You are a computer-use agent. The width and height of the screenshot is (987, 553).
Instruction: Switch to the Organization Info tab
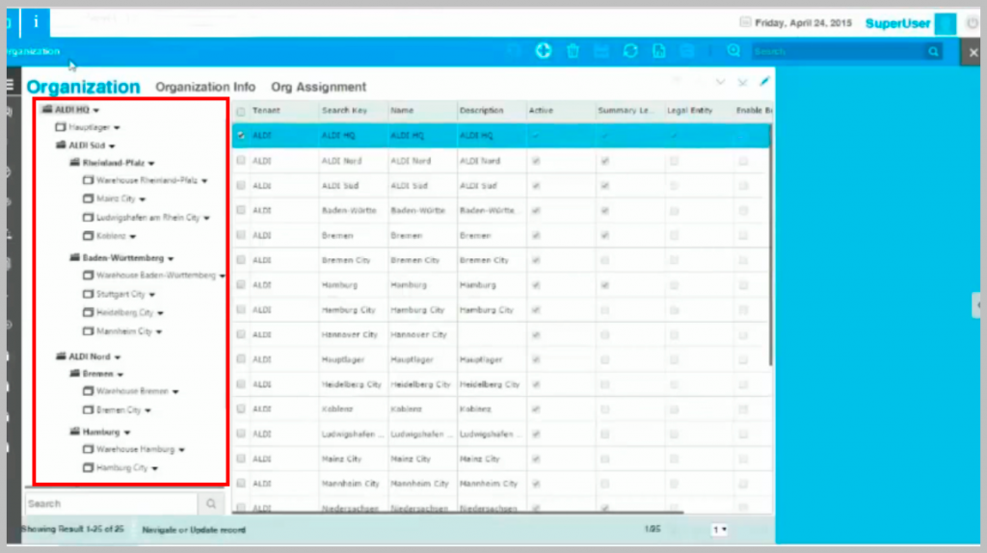pos(205,87)
